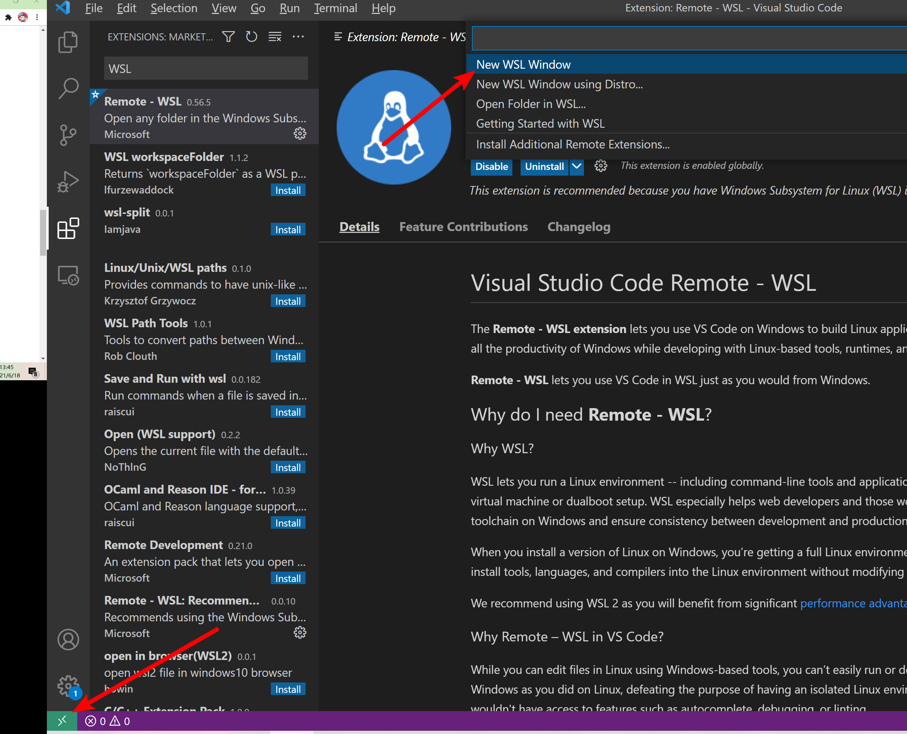The height and width of the screenshot is (734, 907).
Task: Open the Search view in the activity bar
Action: (x=68, y=88)
